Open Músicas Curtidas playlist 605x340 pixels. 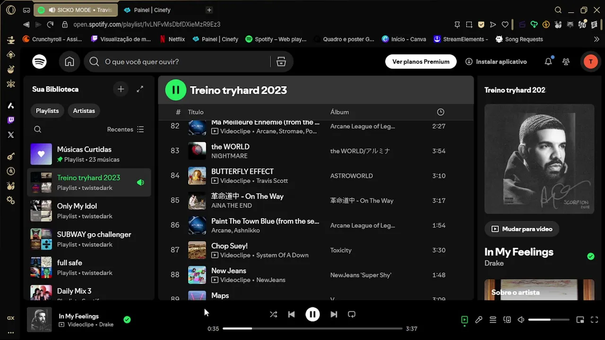point(89,154)
